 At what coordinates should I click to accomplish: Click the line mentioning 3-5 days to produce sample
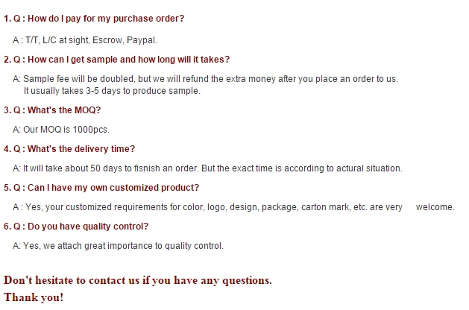click(112, 91)
